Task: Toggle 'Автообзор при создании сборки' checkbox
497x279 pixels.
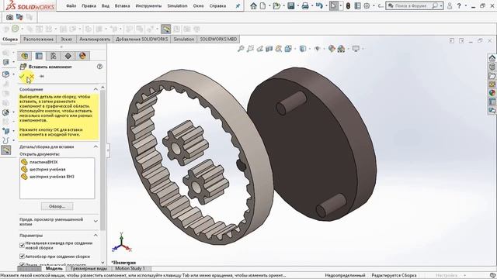Action: coord(23,257)
